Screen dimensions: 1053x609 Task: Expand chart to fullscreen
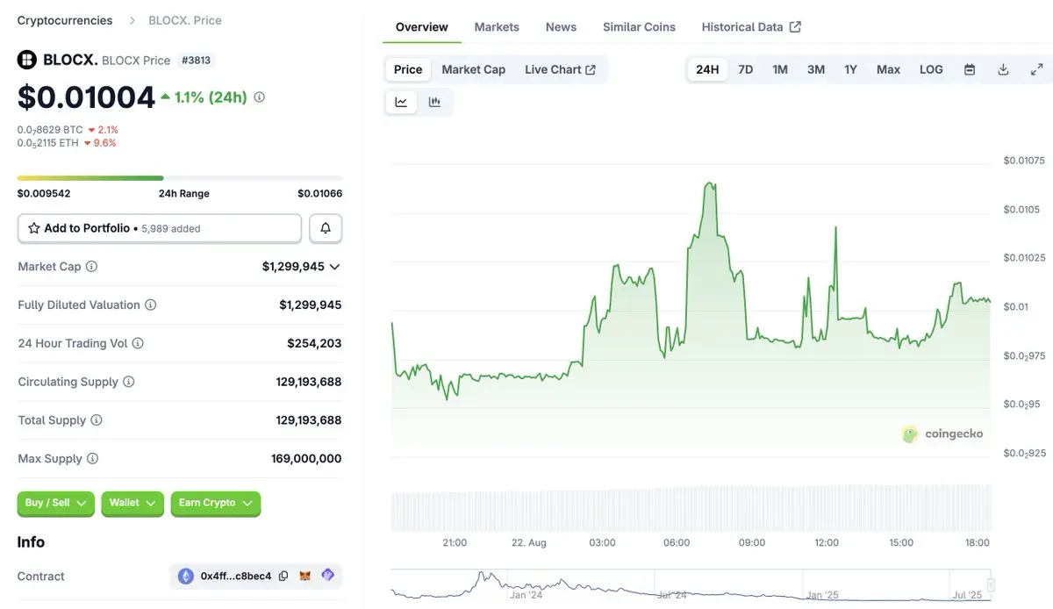pos(1036,69)
